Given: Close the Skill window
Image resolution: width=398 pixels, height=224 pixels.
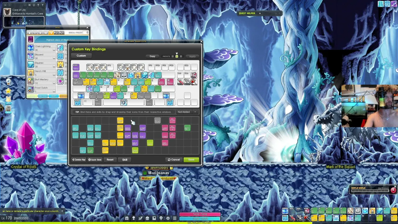Looking at the screenshot, I should pyautogui.click(x=87, y=28).
